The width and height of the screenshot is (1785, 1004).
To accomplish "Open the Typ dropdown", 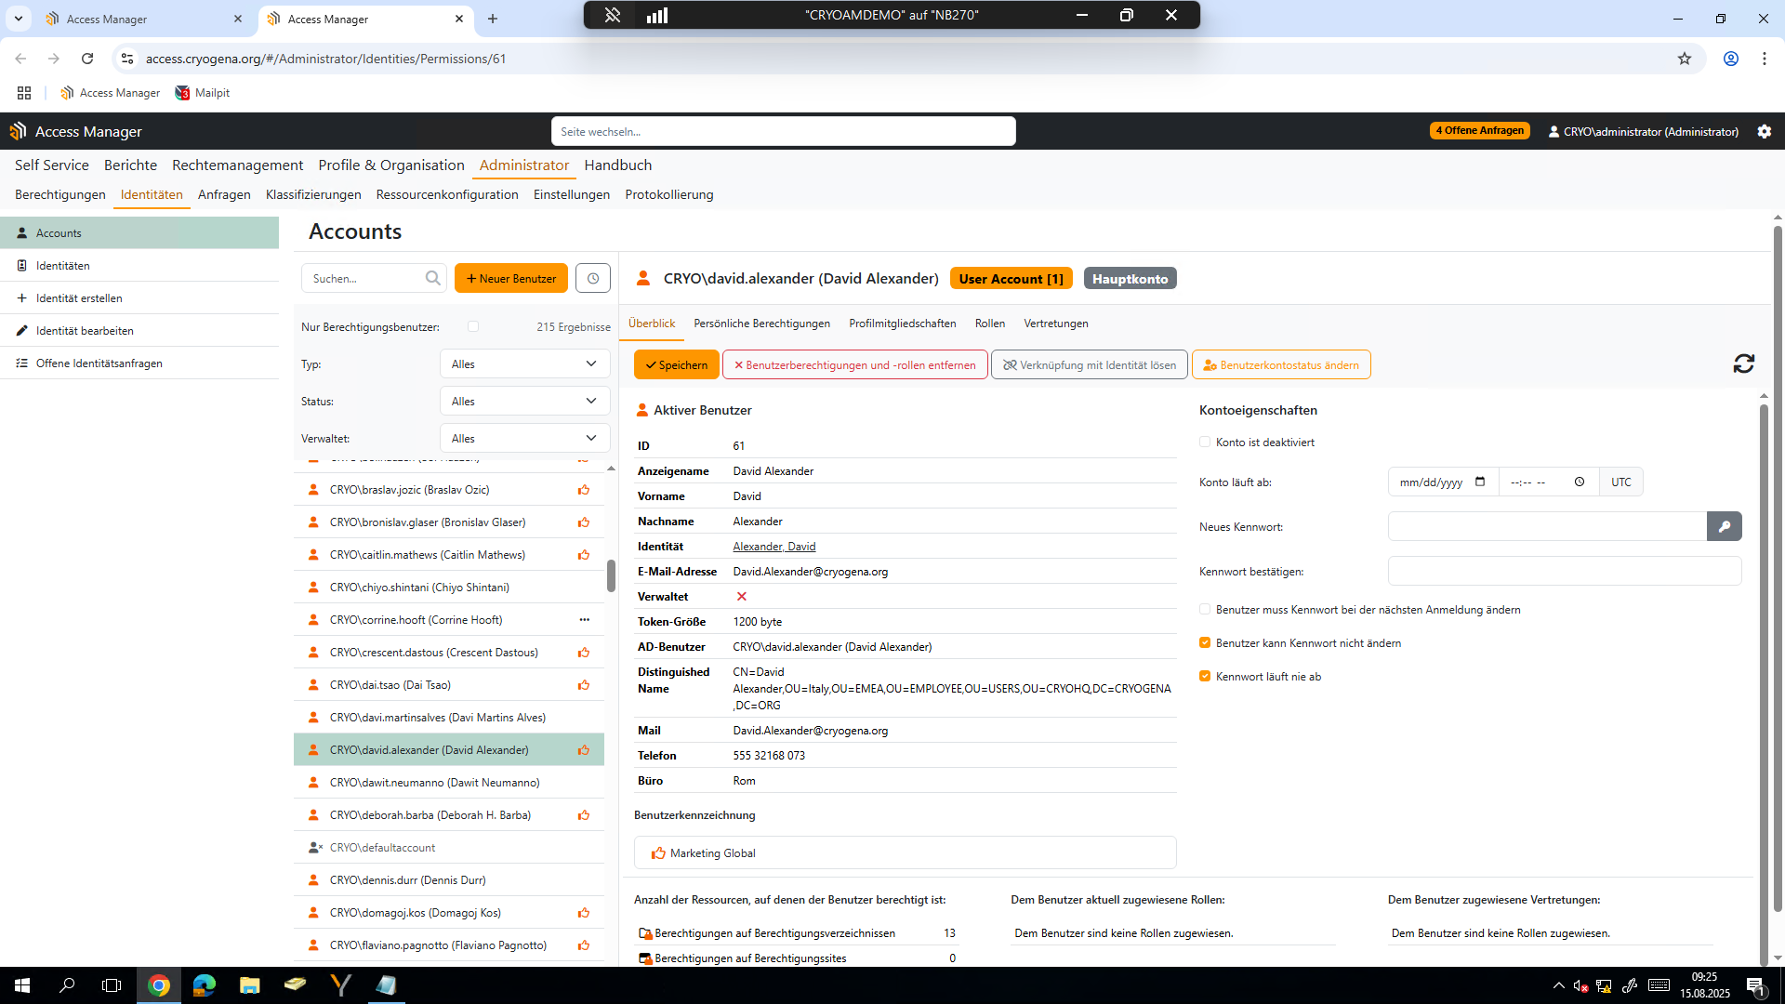I will 524,363.
